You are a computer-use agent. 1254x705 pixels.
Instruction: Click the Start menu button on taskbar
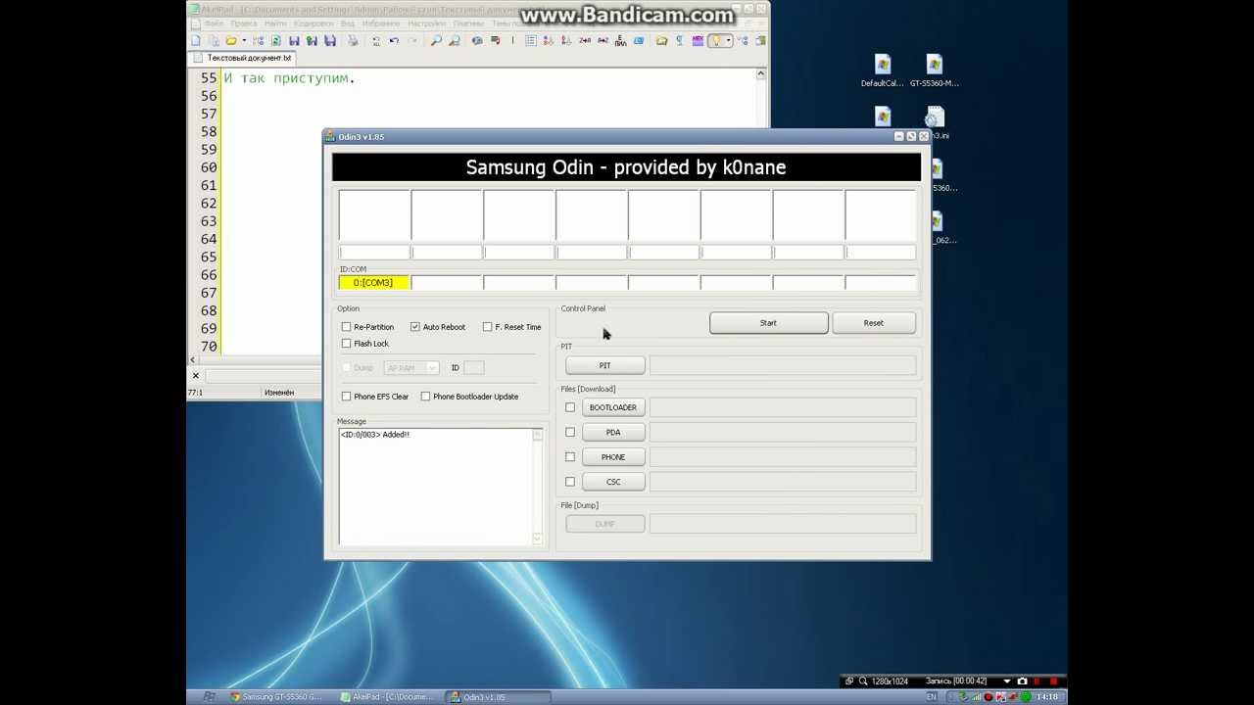pos(208,697)
